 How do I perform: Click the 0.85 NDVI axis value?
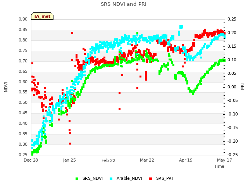(x=23, y=30)
